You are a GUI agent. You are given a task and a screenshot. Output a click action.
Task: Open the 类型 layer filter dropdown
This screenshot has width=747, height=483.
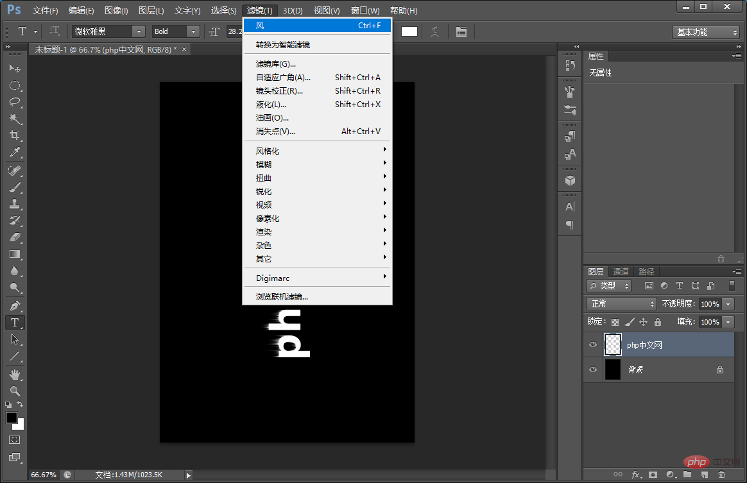pyautogui.click(x=608, y=286)
